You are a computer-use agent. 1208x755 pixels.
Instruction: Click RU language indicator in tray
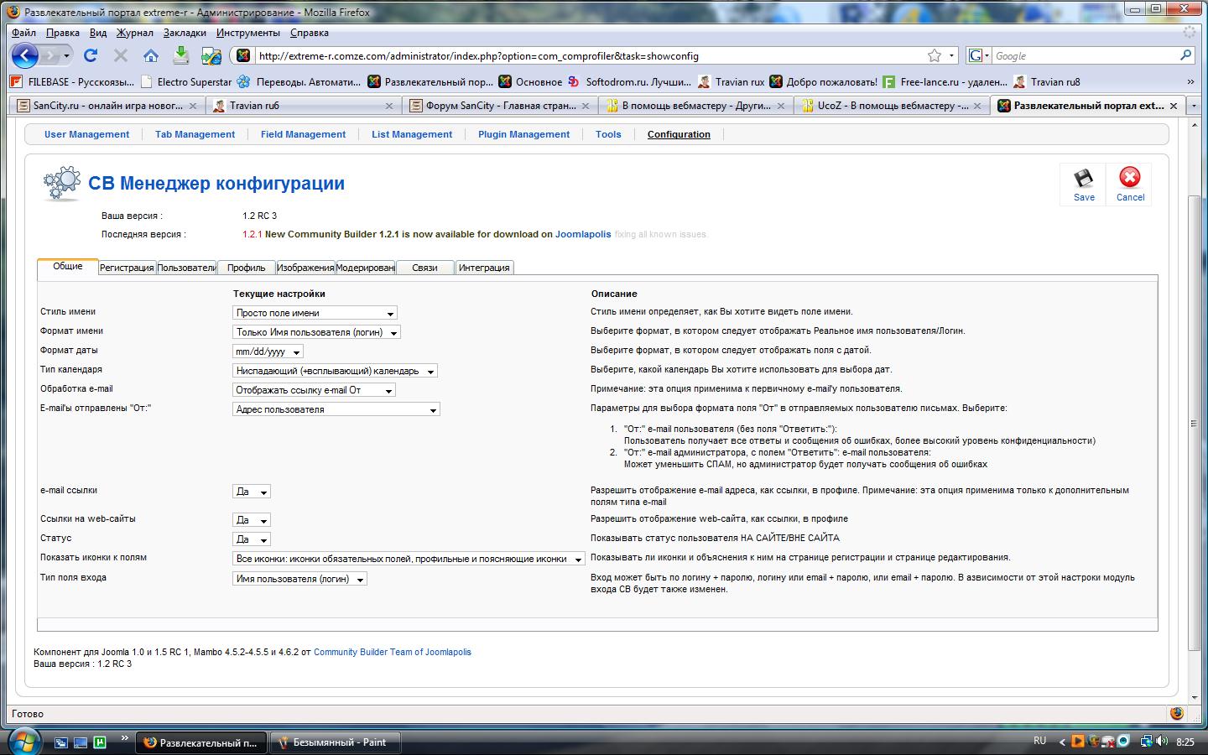tap(1040, 741)
